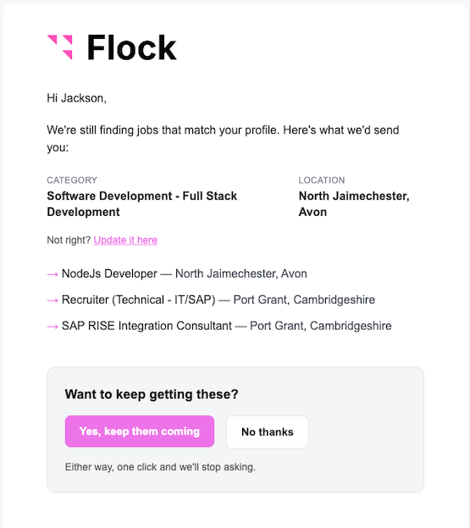The width and height of the screenshot is (470, 528).
Task: Click 'Either way, one click' footnote text
Action: (160, 467)
